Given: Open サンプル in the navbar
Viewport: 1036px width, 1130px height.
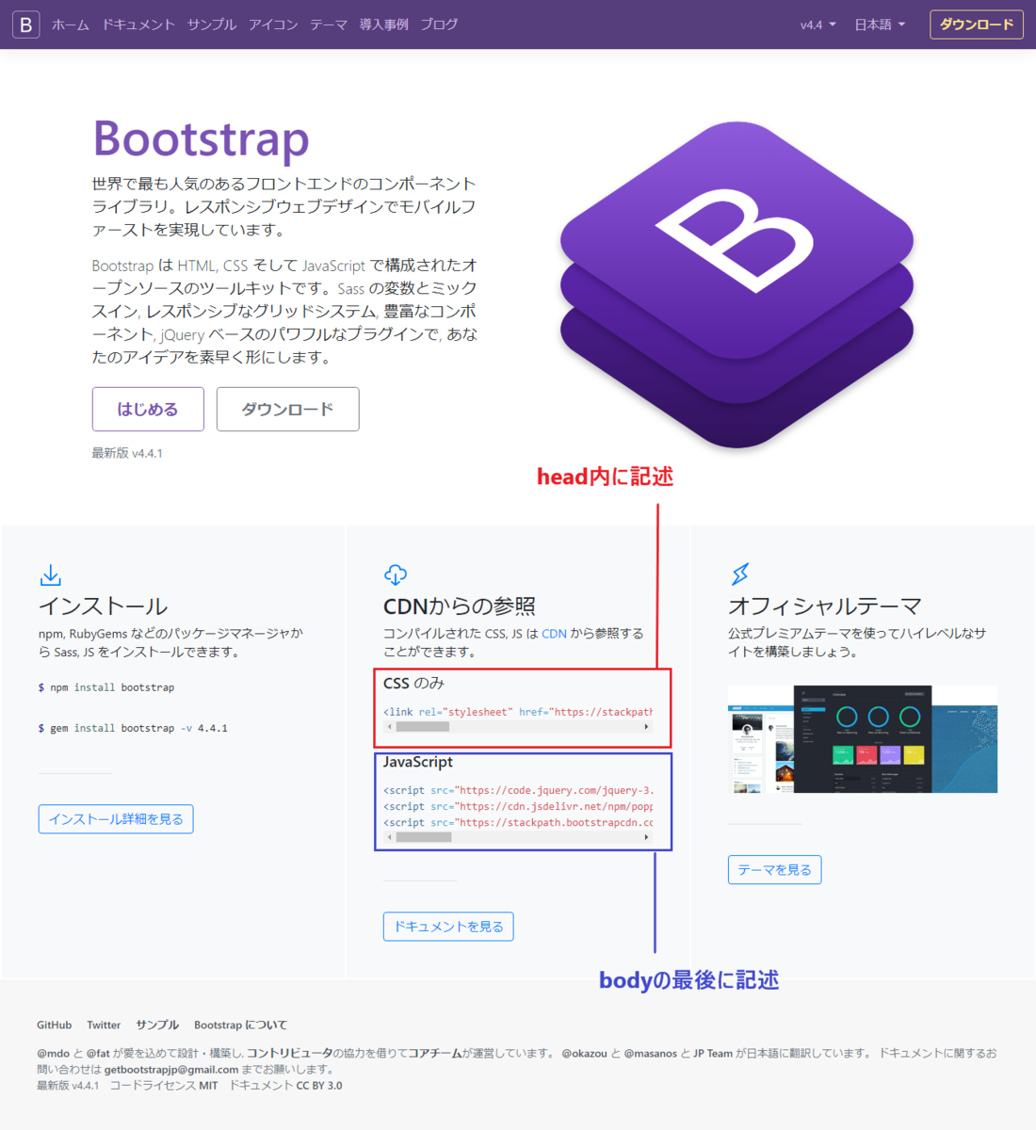Looking at the screenshot, I should tap(212, 24).
